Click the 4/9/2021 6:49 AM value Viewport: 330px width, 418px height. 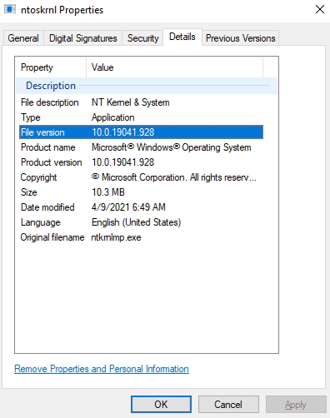[128, 207]
